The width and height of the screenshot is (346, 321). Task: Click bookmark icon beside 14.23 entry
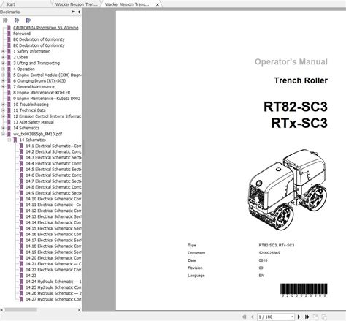(21, 276)
